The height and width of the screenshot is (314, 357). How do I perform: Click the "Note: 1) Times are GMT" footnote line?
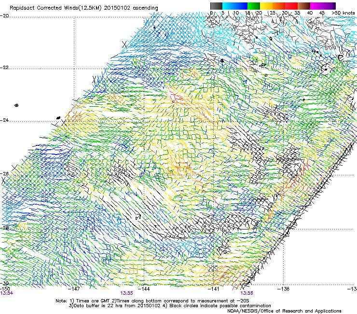click(152, 301)
